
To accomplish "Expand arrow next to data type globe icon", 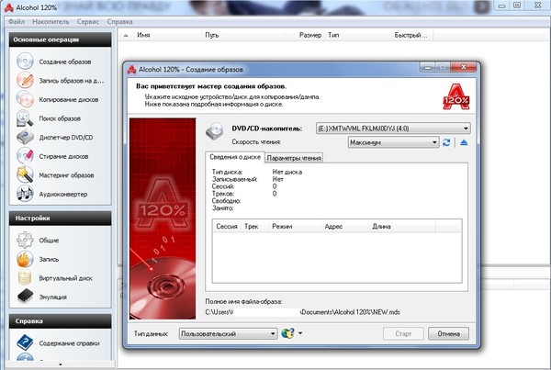I will (300, 333).
